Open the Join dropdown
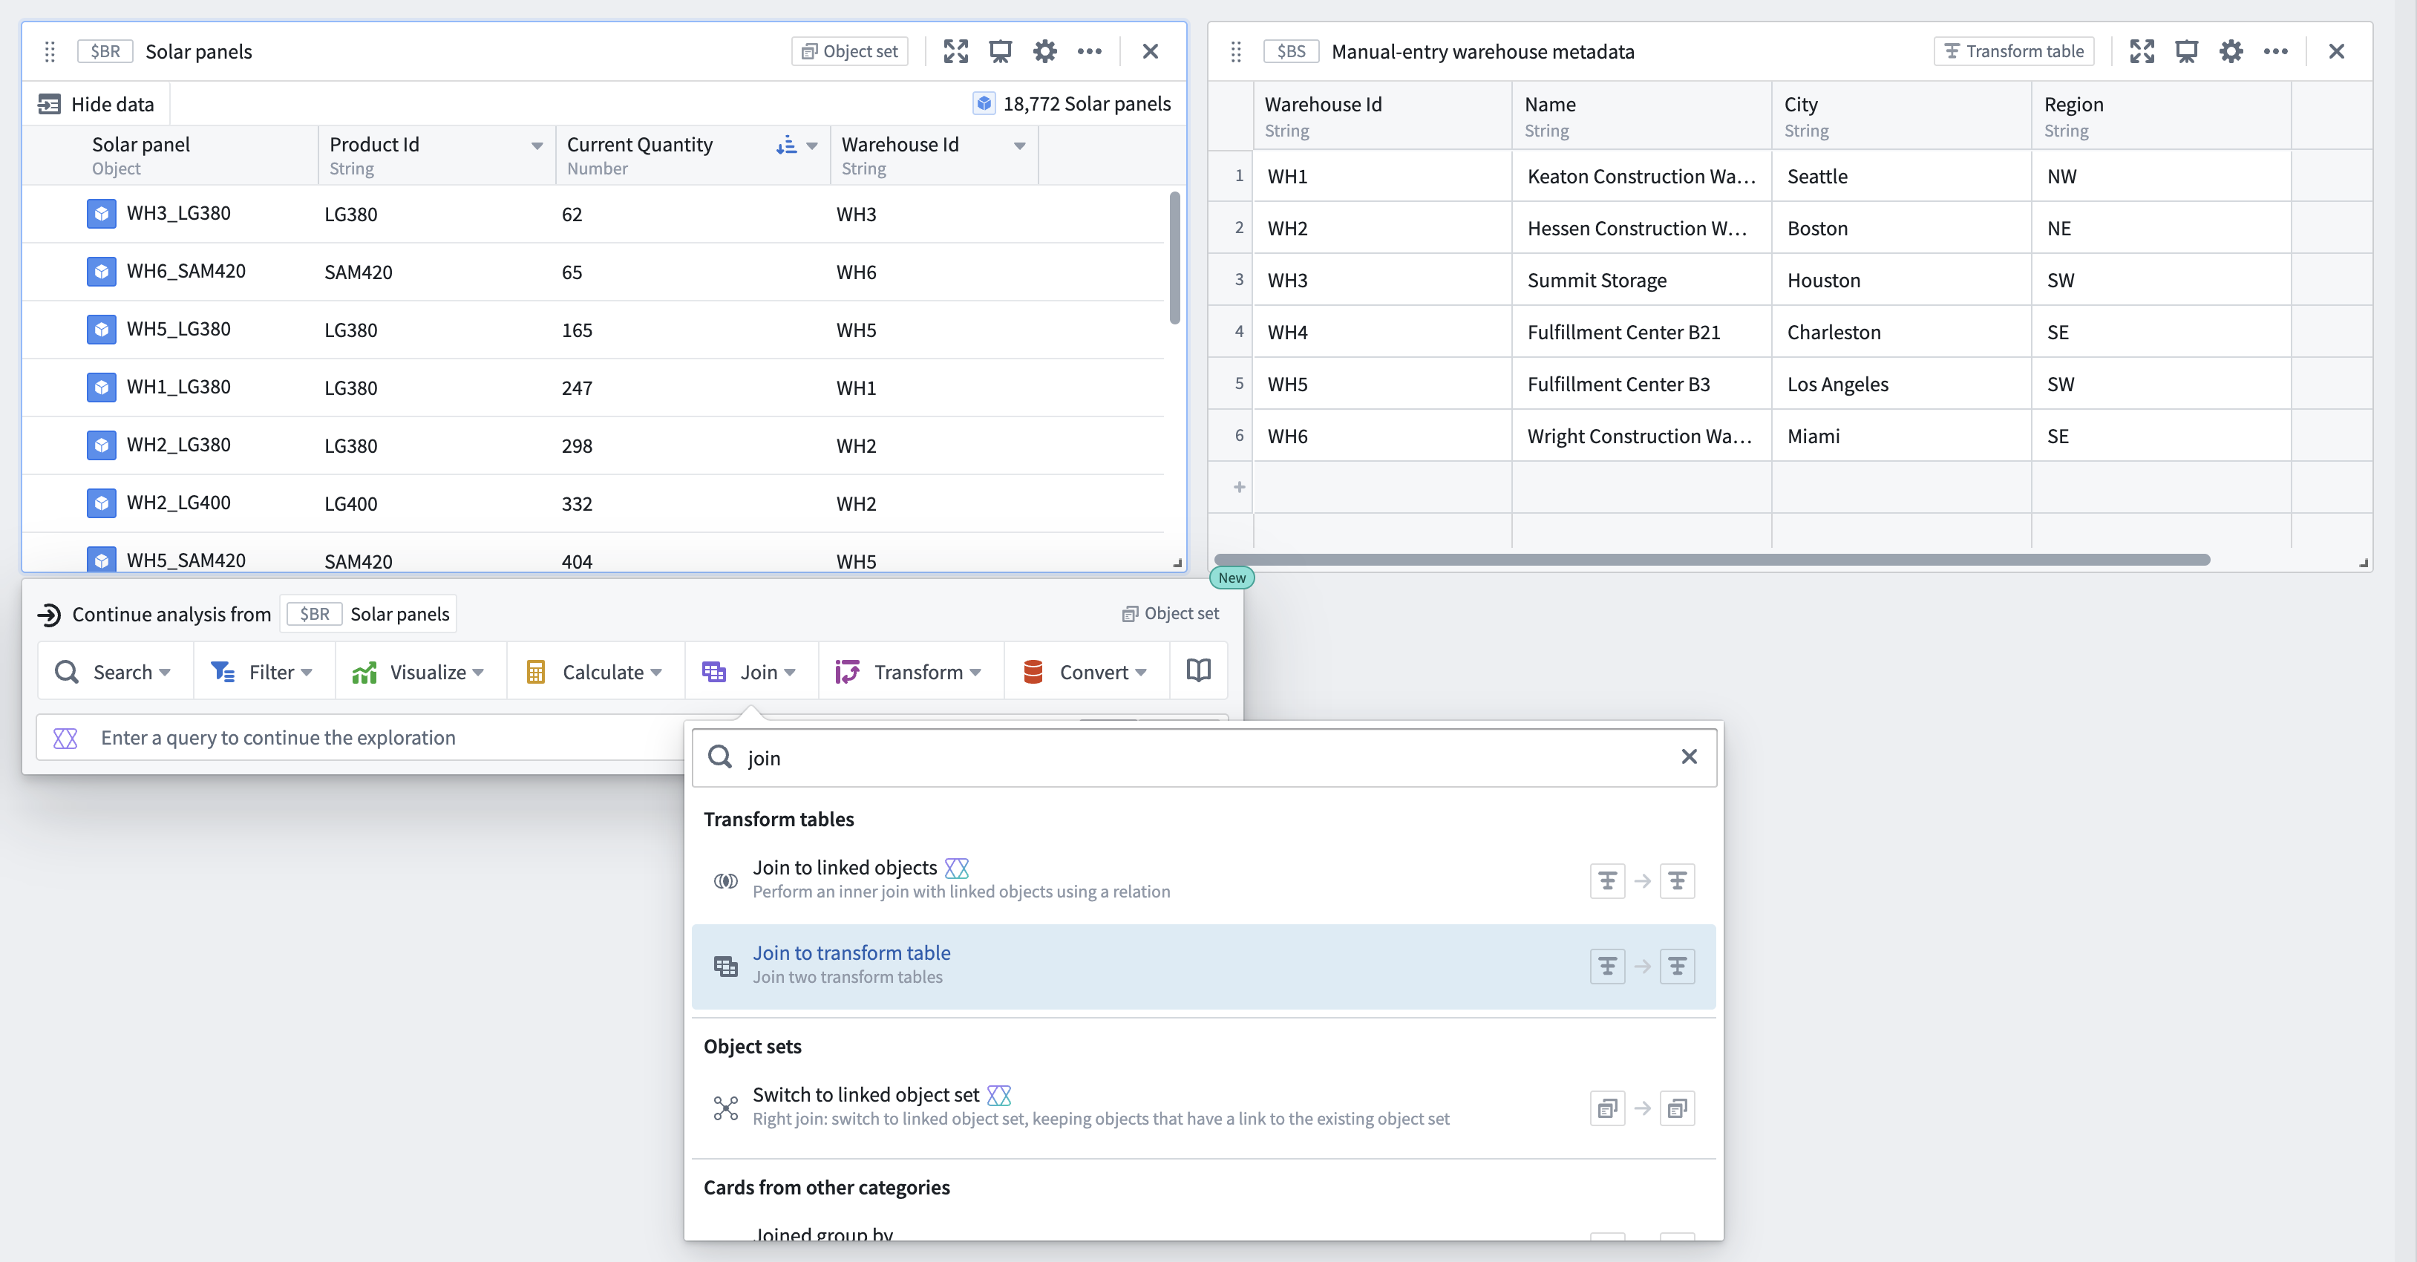The width and height of the screenshot is (2417, 1262). (751, 672)
